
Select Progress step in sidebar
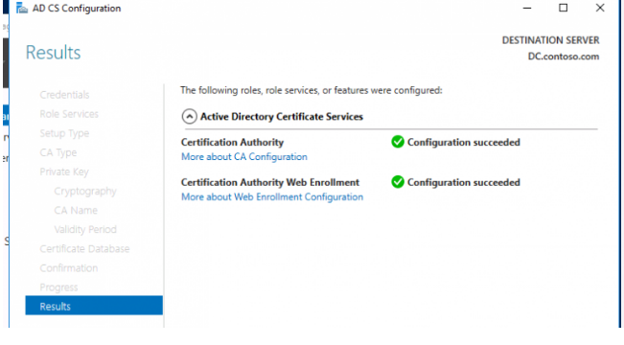(58, 287)
